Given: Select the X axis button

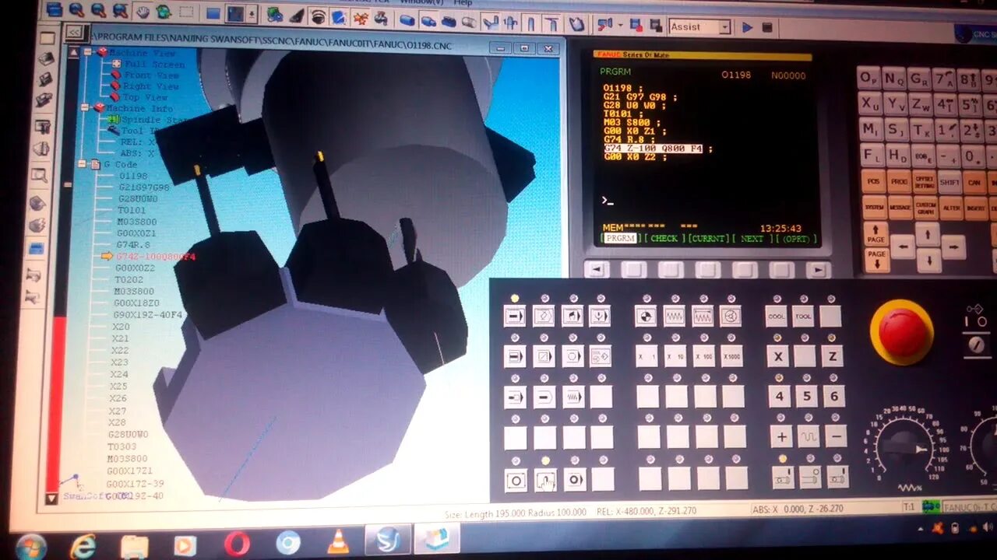Looking at the screenshot, I should pos(778,356).
